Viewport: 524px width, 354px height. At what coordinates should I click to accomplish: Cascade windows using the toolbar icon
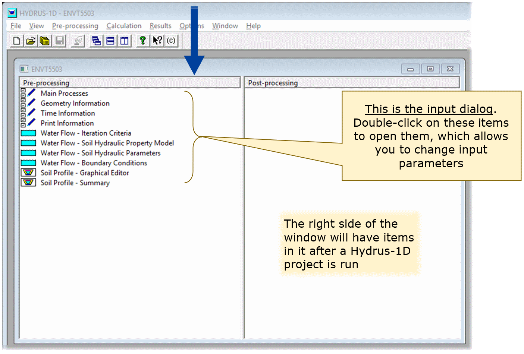click(96, 41)
